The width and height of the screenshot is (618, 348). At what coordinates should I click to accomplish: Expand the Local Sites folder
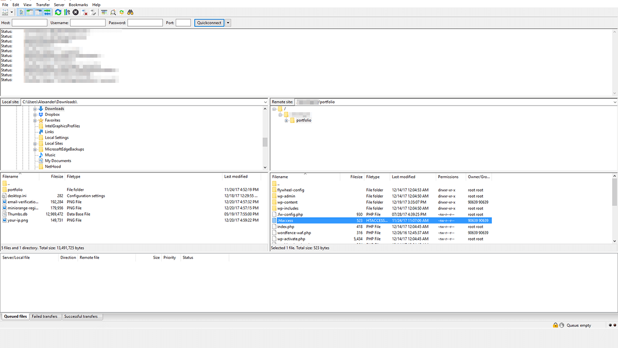(x=35, y=143)
